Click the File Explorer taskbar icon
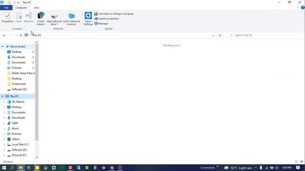The width and height of the screenshot is (305, 171). tap(20, 168)
